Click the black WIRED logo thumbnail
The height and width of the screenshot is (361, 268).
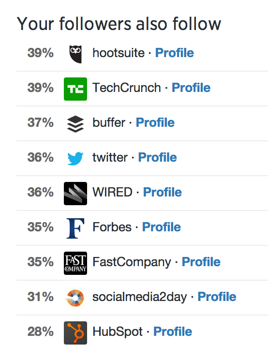coord(75,194)
